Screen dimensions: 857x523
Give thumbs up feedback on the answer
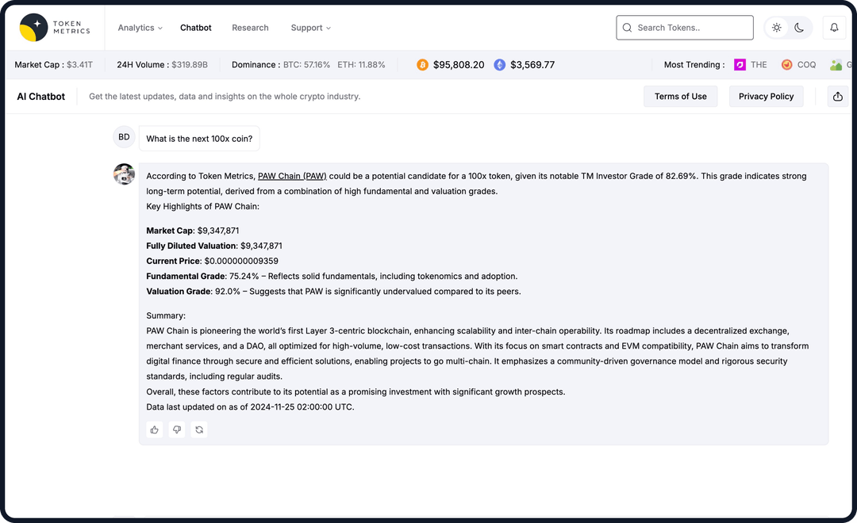(x=154, y=429)
